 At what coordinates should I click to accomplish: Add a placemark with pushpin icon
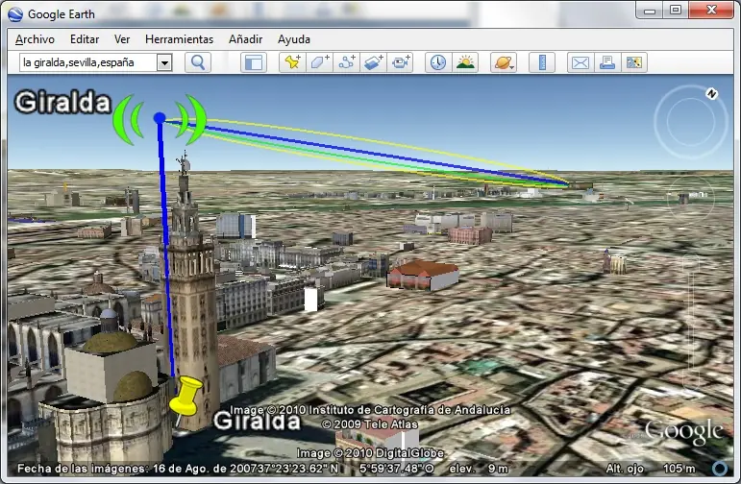click(292, 62)
